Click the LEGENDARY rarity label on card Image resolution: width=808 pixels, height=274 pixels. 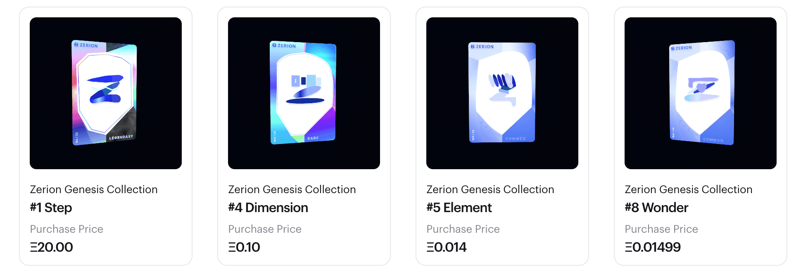coord(121,137)
